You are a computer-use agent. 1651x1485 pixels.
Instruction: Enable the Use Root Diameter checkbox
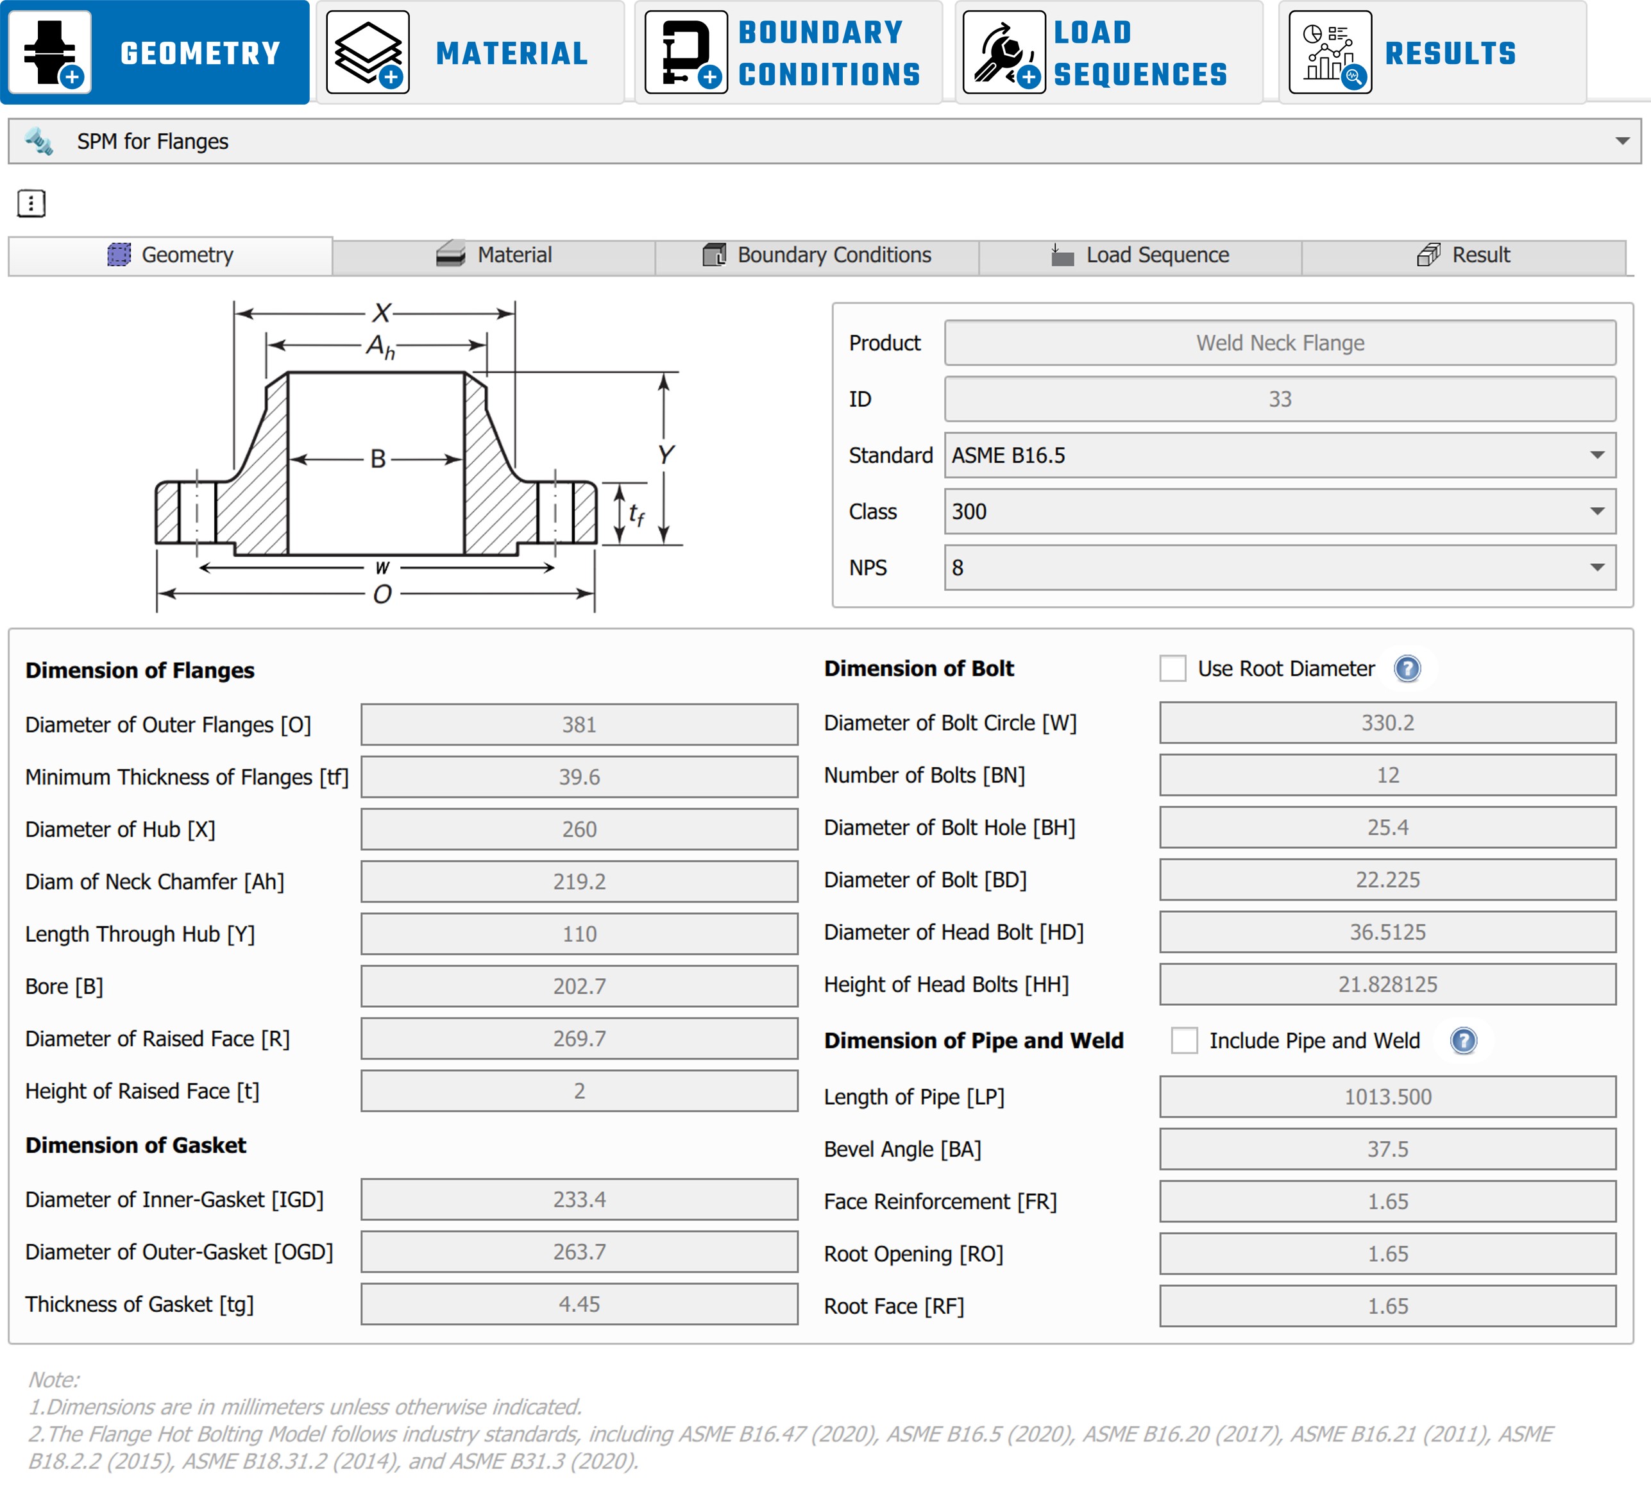(x=1173, y=668)
